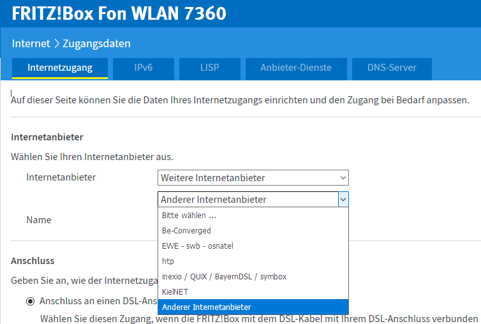
Task: Switch to the Internetzugang tab
Action: click(x=60, y=68)
